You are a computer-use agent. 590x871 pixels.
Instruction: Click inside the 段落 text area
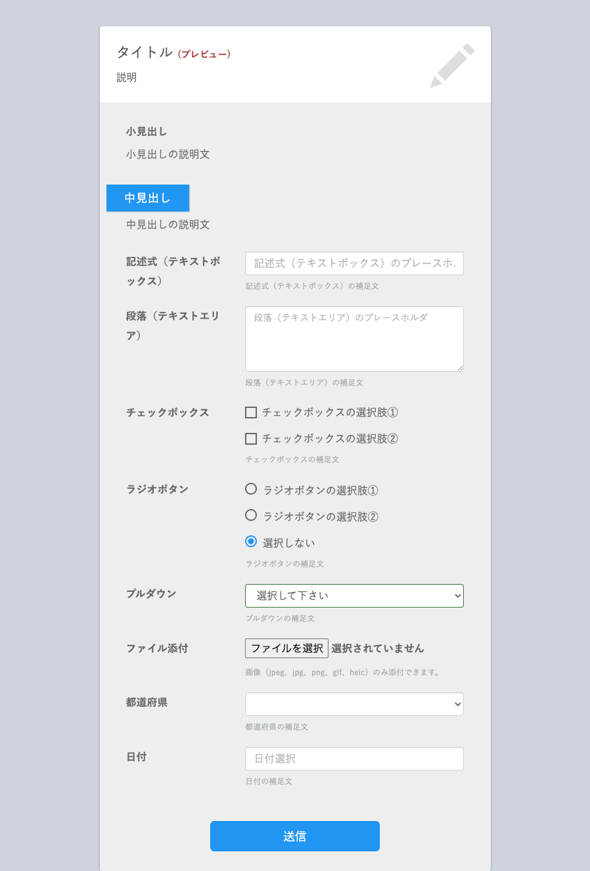coord(354,338)
